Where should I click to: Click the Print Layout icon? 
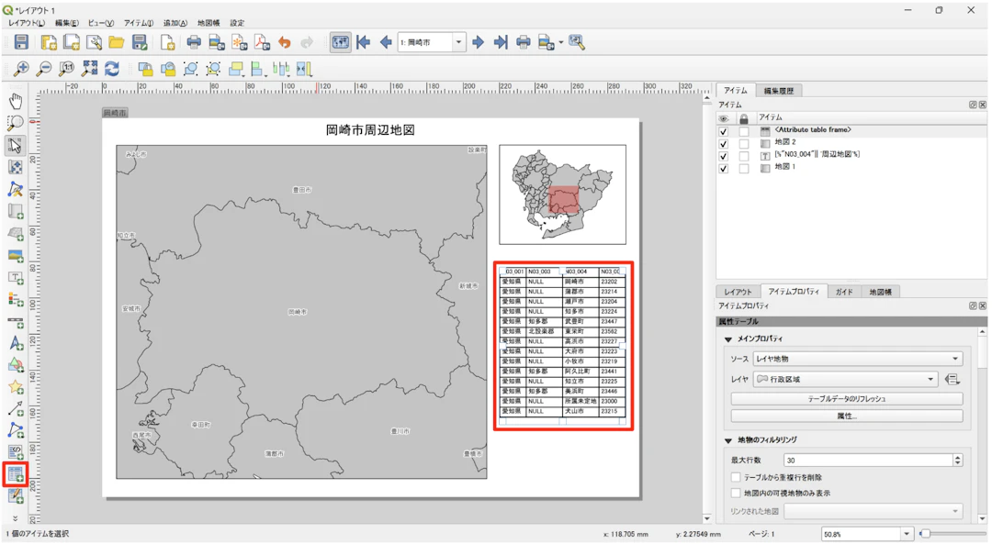click(x=194, y=42)
